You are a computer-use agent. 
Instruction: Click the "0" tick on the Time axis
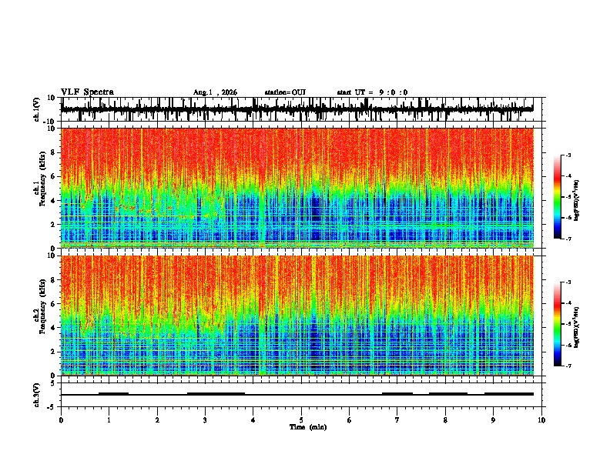point(61,420)
